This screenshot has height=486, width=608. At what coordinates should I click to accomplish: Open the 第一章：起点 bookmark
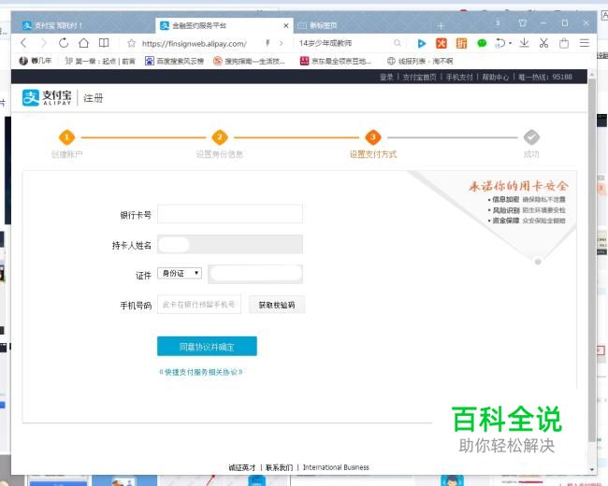(100, 61)
